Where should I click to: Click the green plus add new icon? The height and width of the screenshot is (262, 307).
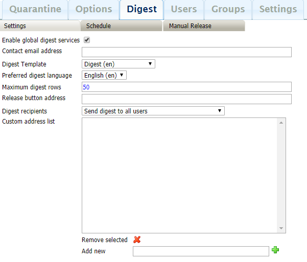tap(276, 250)
